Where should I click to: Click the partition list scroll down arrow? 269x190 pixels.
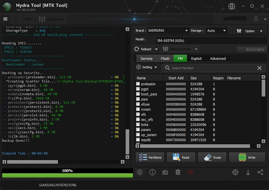click(x=264, y=141)
